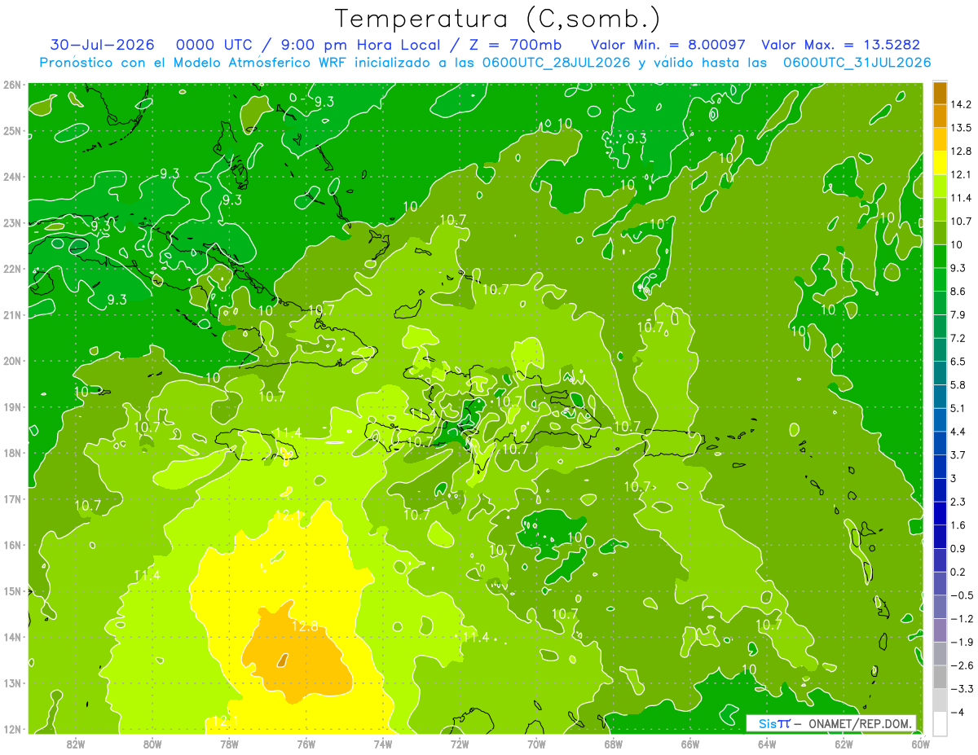Click the "6.5" colorbar label
The image size is (978, 755).
pyautogui.click(x=958, y=362)
